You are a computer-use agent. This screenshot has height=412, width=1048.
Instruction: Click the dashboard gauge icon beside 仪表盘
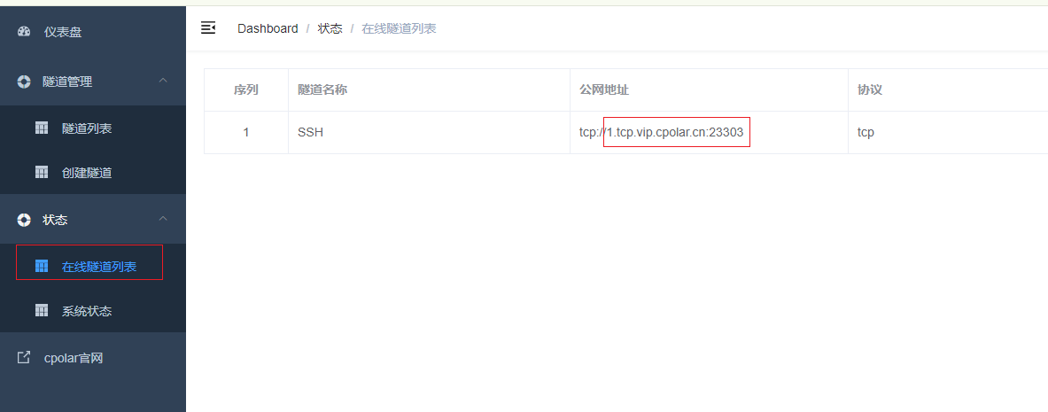24,31
